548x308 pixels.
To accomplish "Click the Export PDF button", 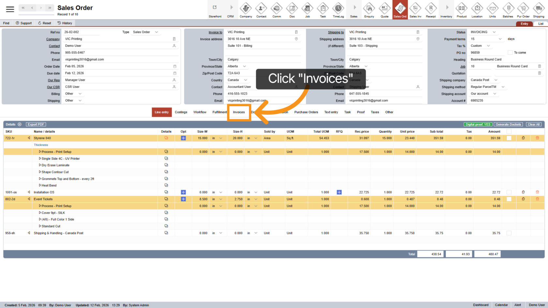I will point(36,125).
